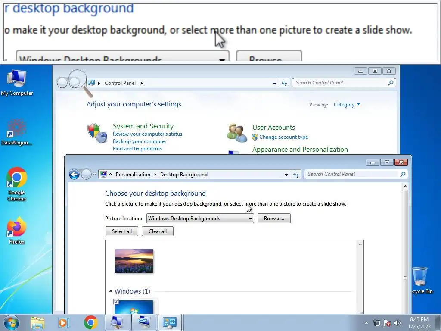This screenshot has height=331, width=441.
Task: Go back in Desktop Background window
Action: 74,174
